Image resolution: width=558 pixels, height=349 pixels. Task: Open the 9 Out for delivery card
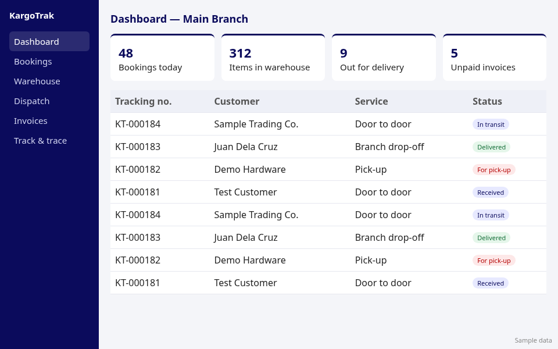[384, 58]
